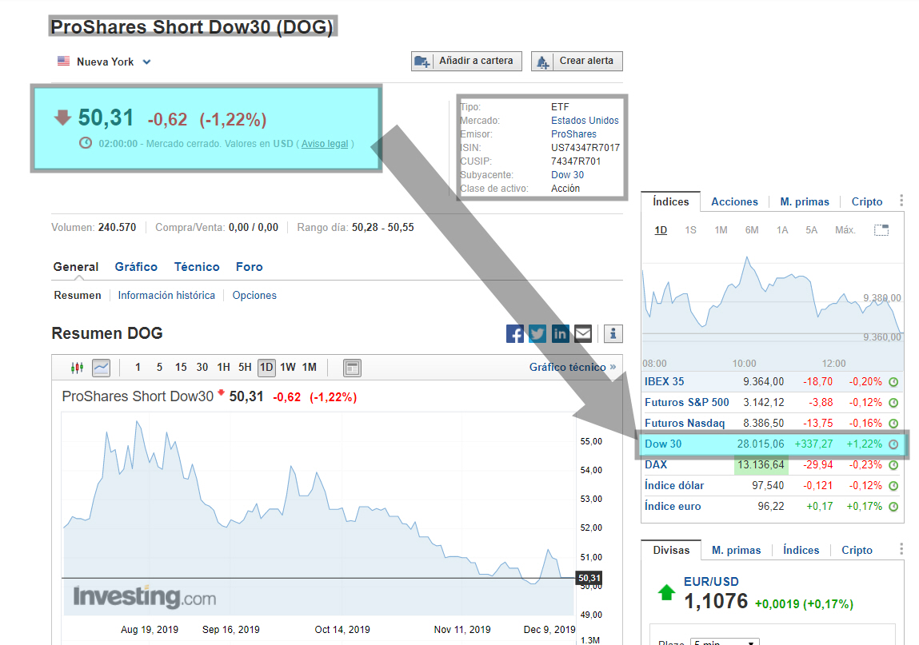Share the page on Facebook
919x645 pixels.
click(515, 333)
